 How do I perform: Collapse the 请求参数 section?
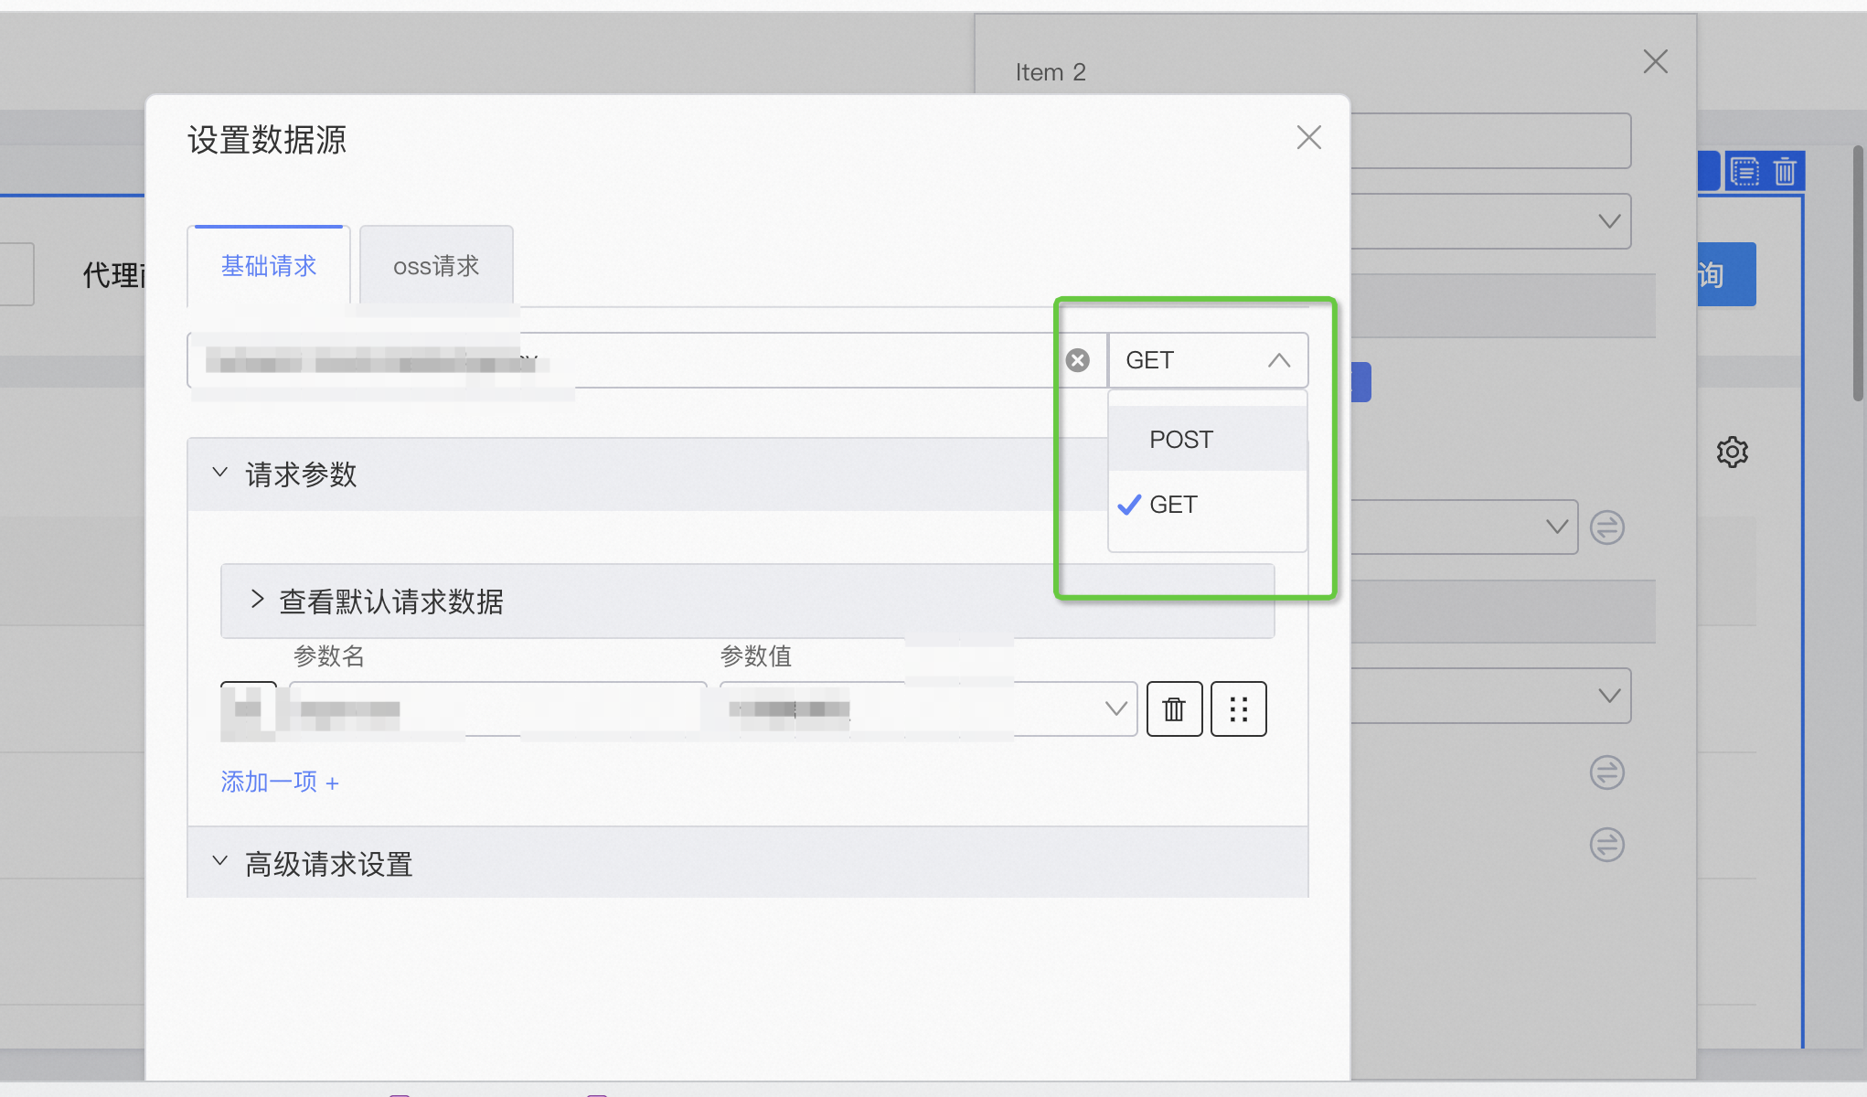click(x=220, y=474)
